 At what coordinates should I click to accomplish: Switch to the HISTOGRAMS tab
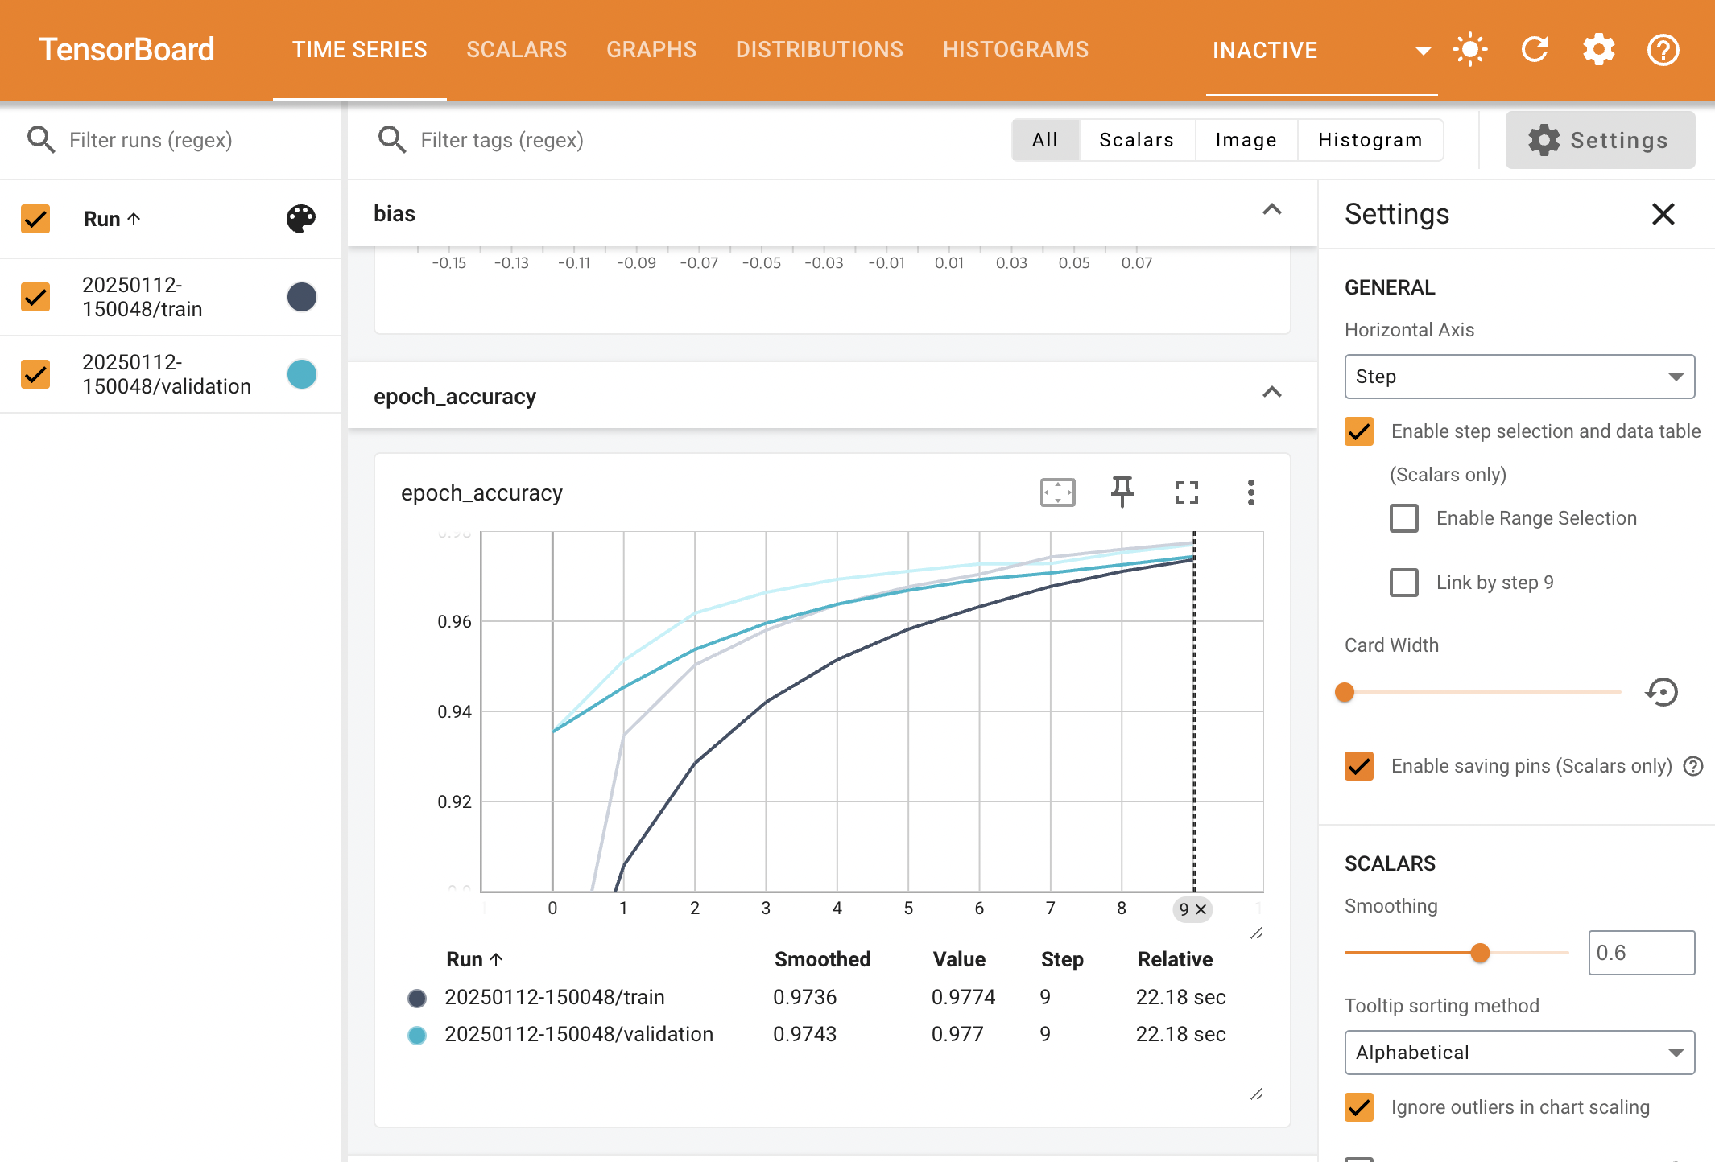(1015, 50)
